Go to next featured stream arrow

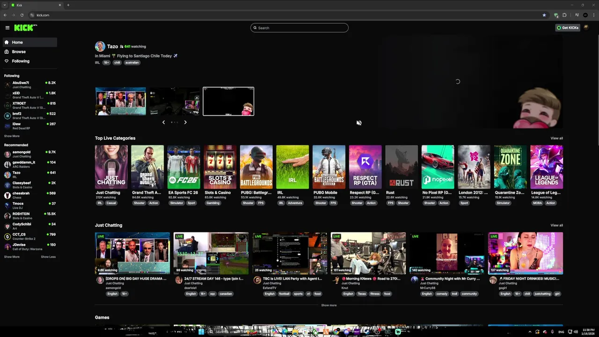(x=185, y=122)
